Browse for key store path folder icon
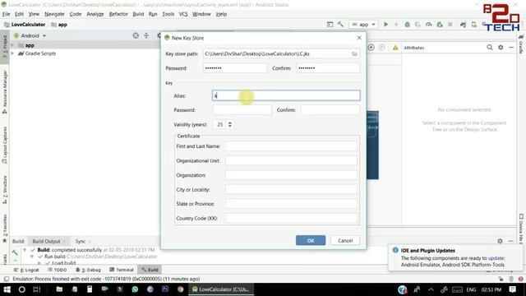Viewport: 526px width, 296px height. (354, 53)
